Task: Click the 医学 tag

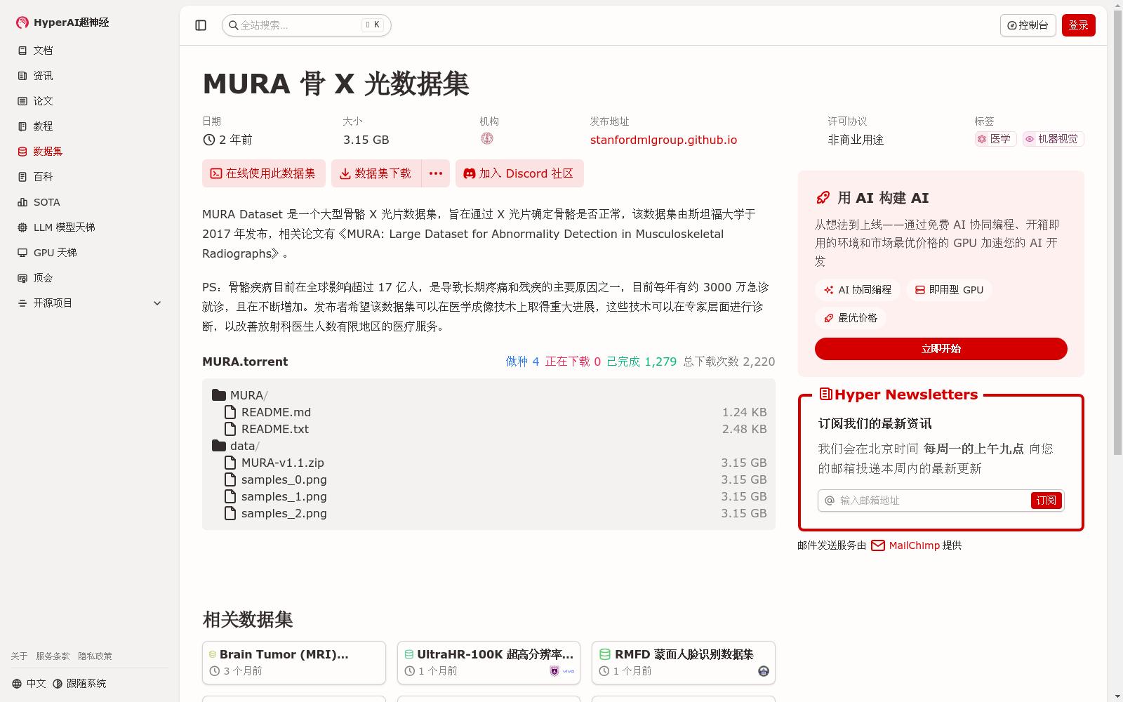Action: tap(995, 139)
